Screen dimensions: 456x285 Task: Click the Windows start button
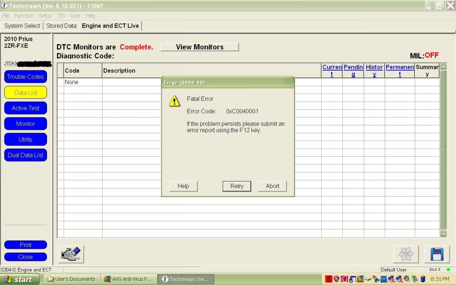coord(19,279)
